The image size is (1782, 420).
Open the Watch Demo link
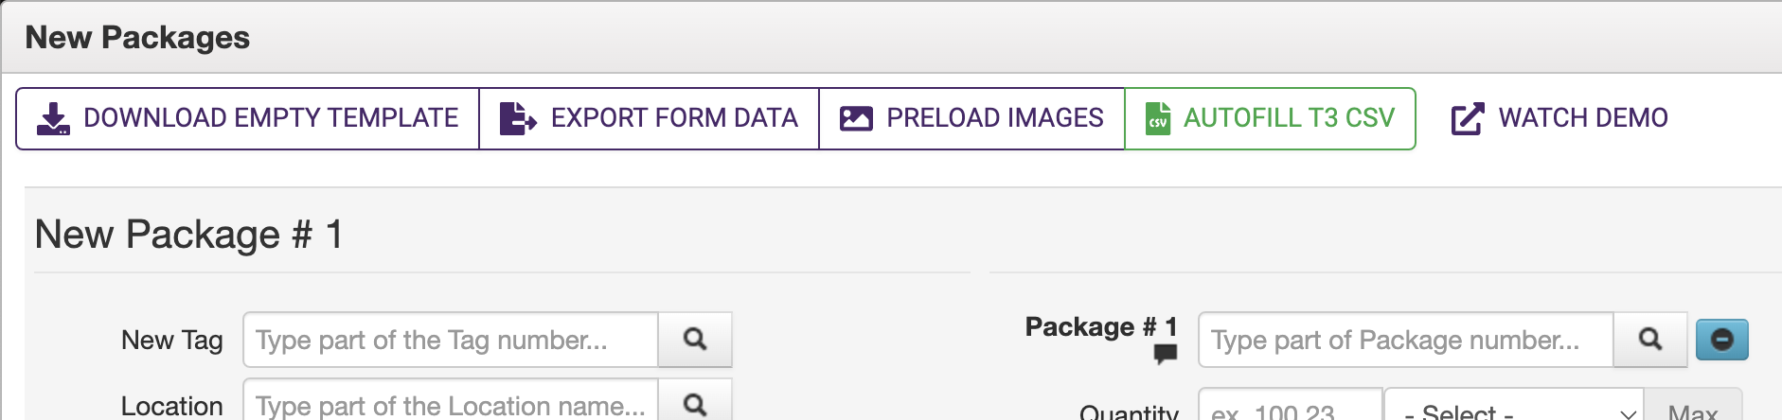[x=1559, y=119]
